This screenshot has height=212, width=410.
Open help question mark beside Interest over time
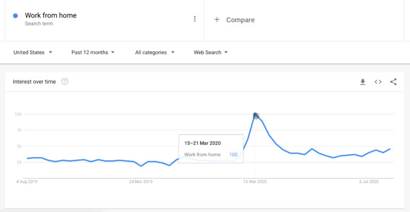point(65,82)
